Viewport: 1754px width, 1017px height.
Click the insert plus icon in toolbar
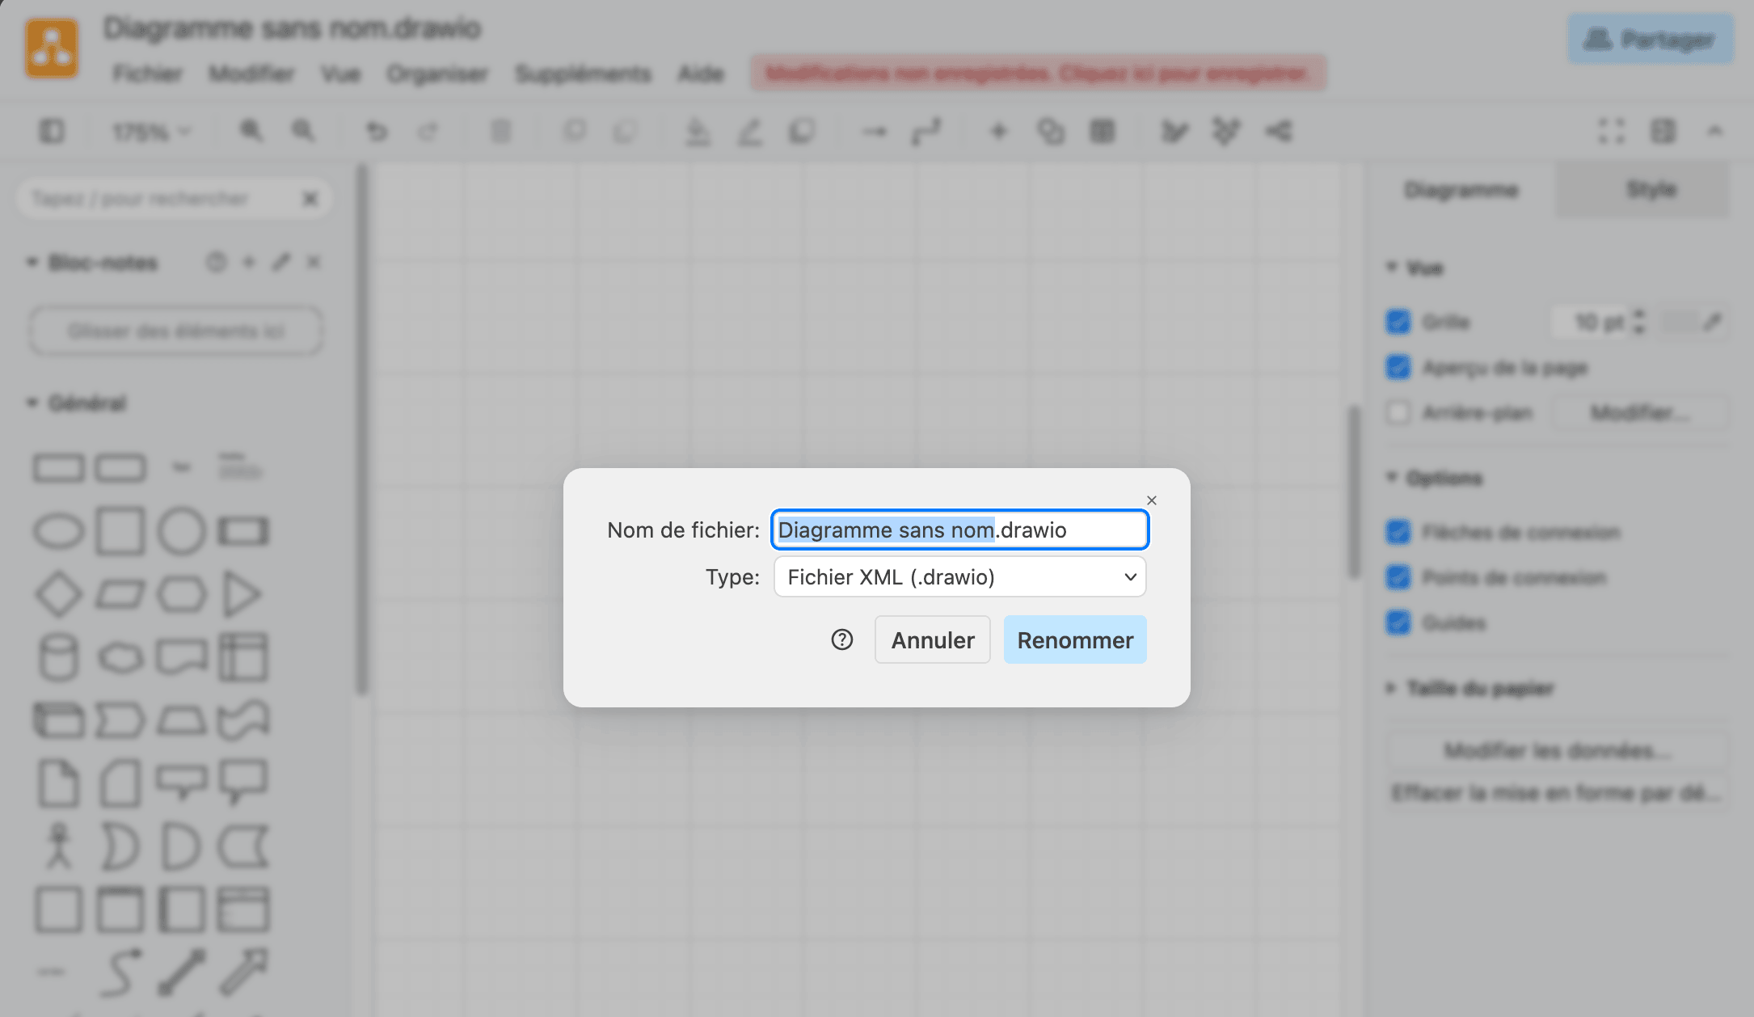tap(998, 131)
